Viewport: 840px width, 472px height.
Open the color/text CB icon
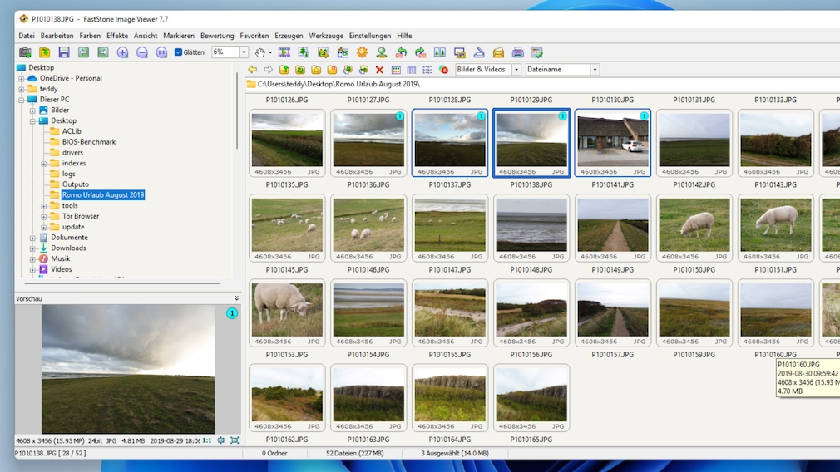343,52
